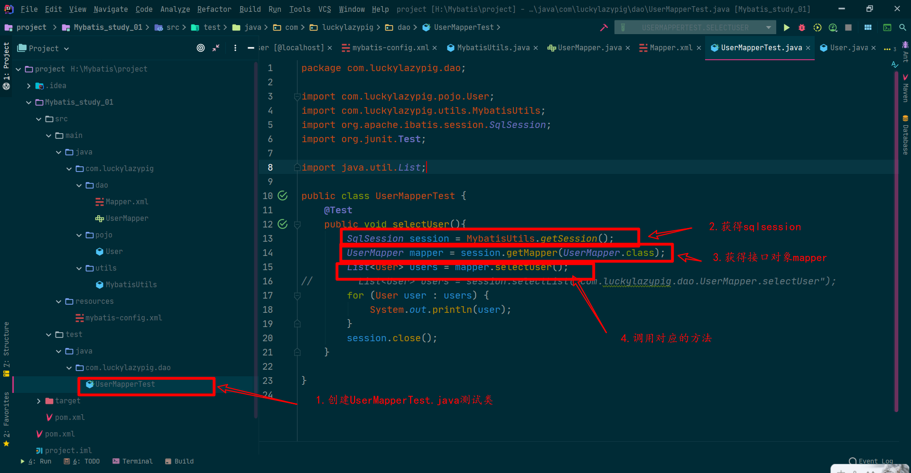Run test class from line 10 gutter
The width and height of the screenshot is (911, 473).
[283, 196]
